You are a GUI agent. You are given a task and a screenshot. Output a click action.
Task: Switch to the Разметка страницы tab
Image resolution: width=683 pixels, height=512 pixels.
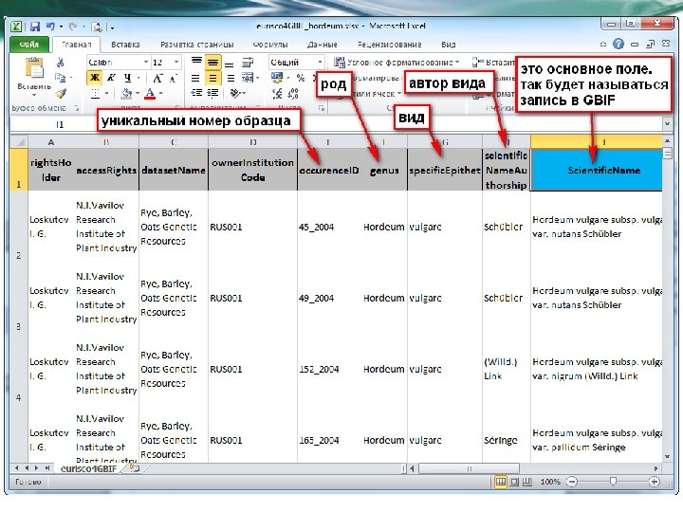(197, 45)
